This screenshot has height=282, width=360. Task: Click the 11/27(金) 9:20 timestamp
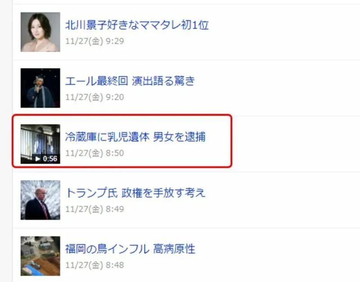(x=94, y=97)
